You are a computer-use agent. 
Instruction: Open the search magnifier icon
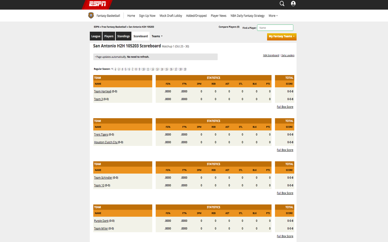tap(282, 4)
